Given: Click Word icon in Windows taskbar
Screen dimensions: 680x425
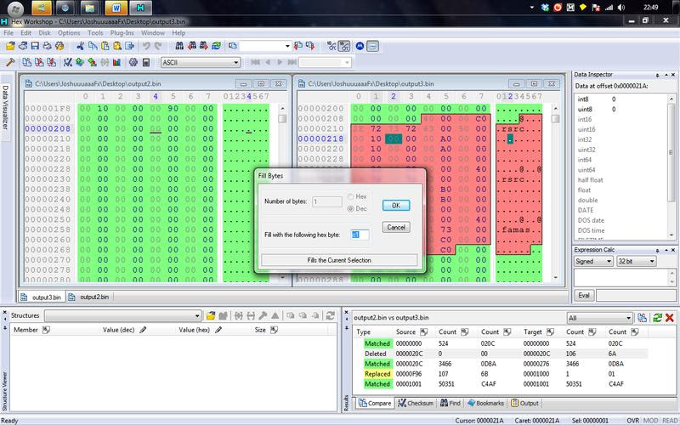Looking at the screenshot, I should (x=116, y=8).
